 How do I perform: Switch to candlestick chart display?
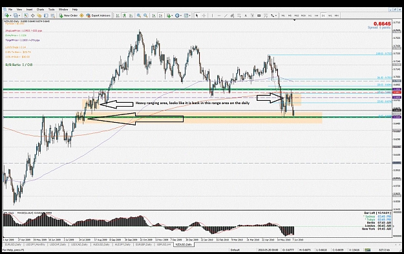point(124,16)
